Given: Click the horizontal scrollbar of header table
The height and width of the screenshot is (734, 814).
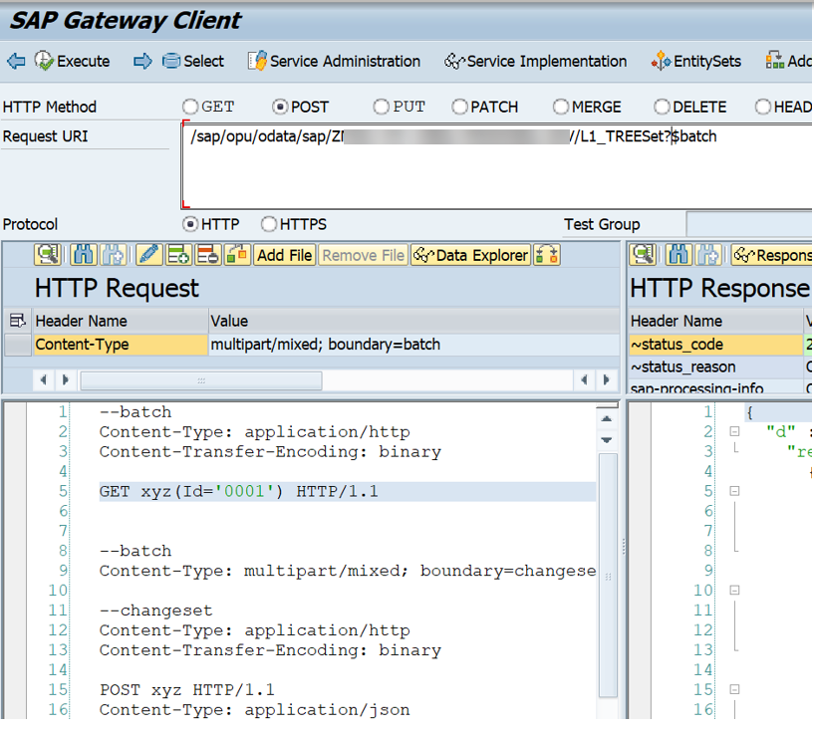Looking at the screenshot, I should 201,380.
